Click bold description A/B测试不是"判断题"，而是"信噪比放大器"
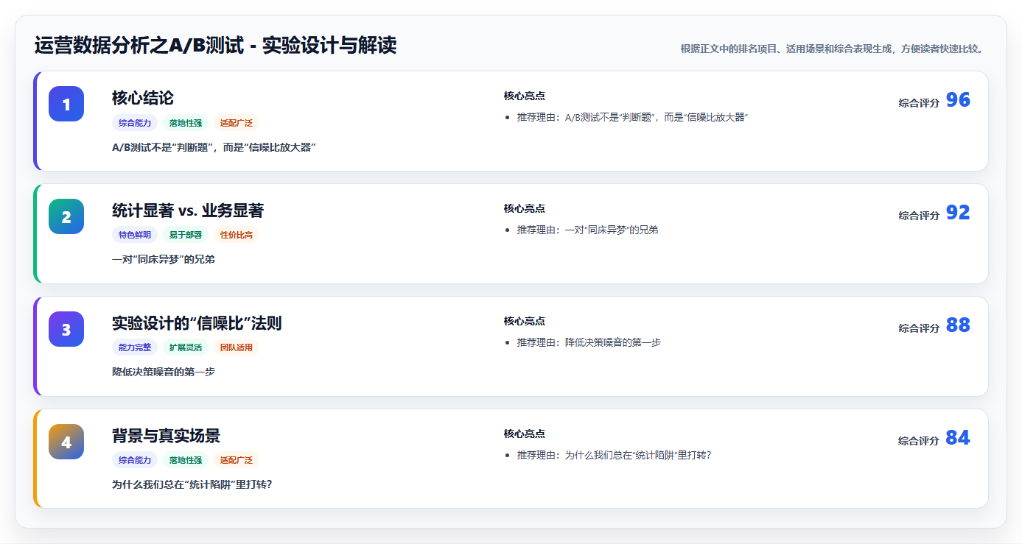This screenshot has width=1022, height=544. point(214,147)
